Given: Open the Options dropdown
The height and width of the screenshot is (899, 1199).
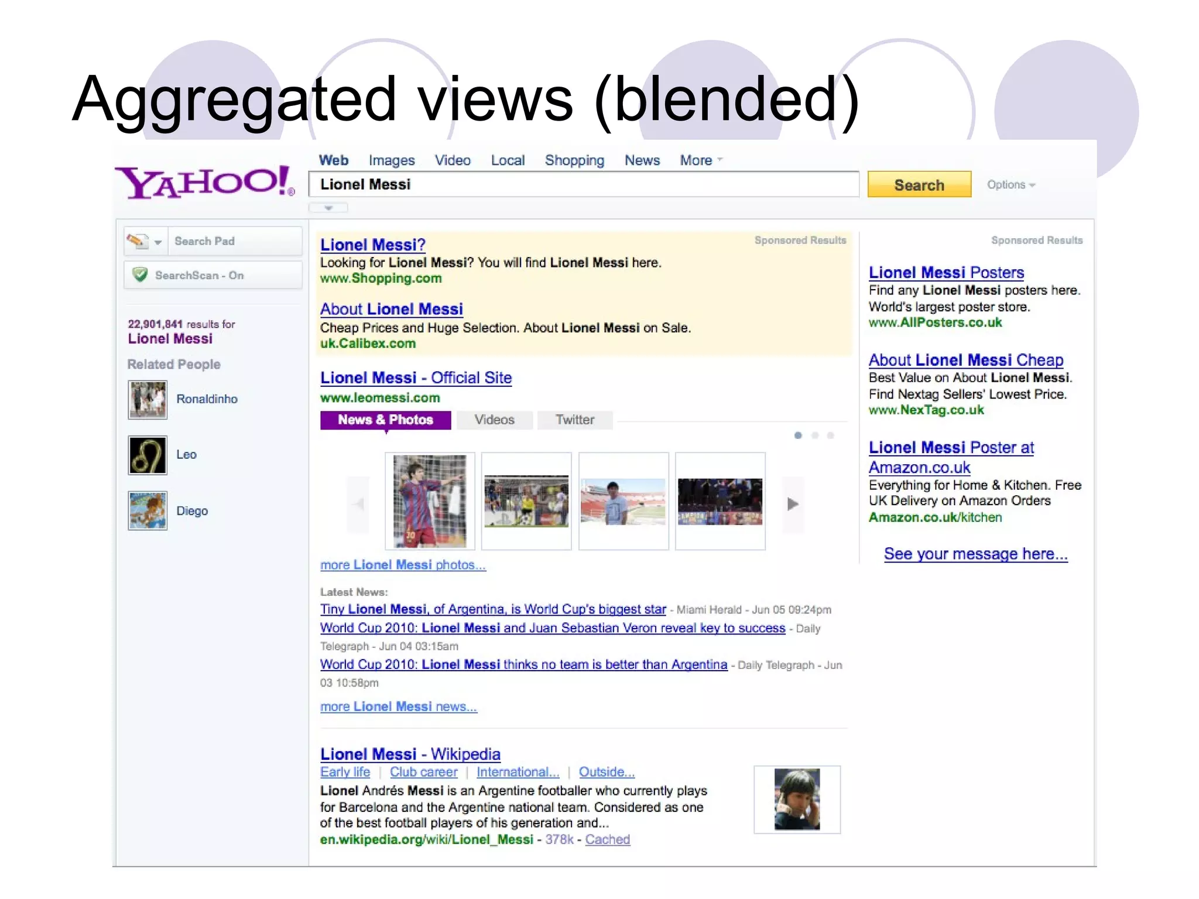Looking at the screenshot, I should [1011, 185].
